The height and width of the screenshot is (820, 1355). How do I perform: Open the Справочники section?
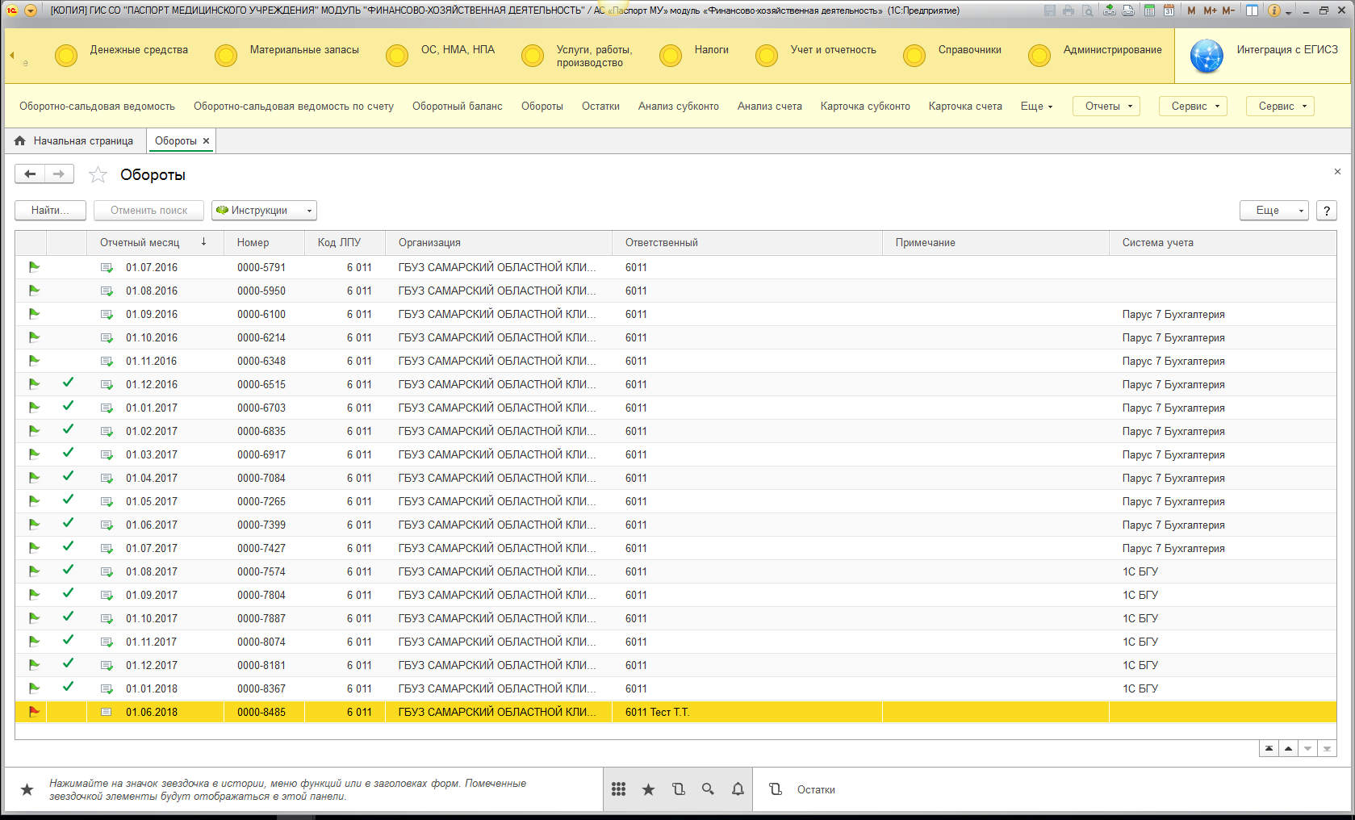tap(969, 50)
